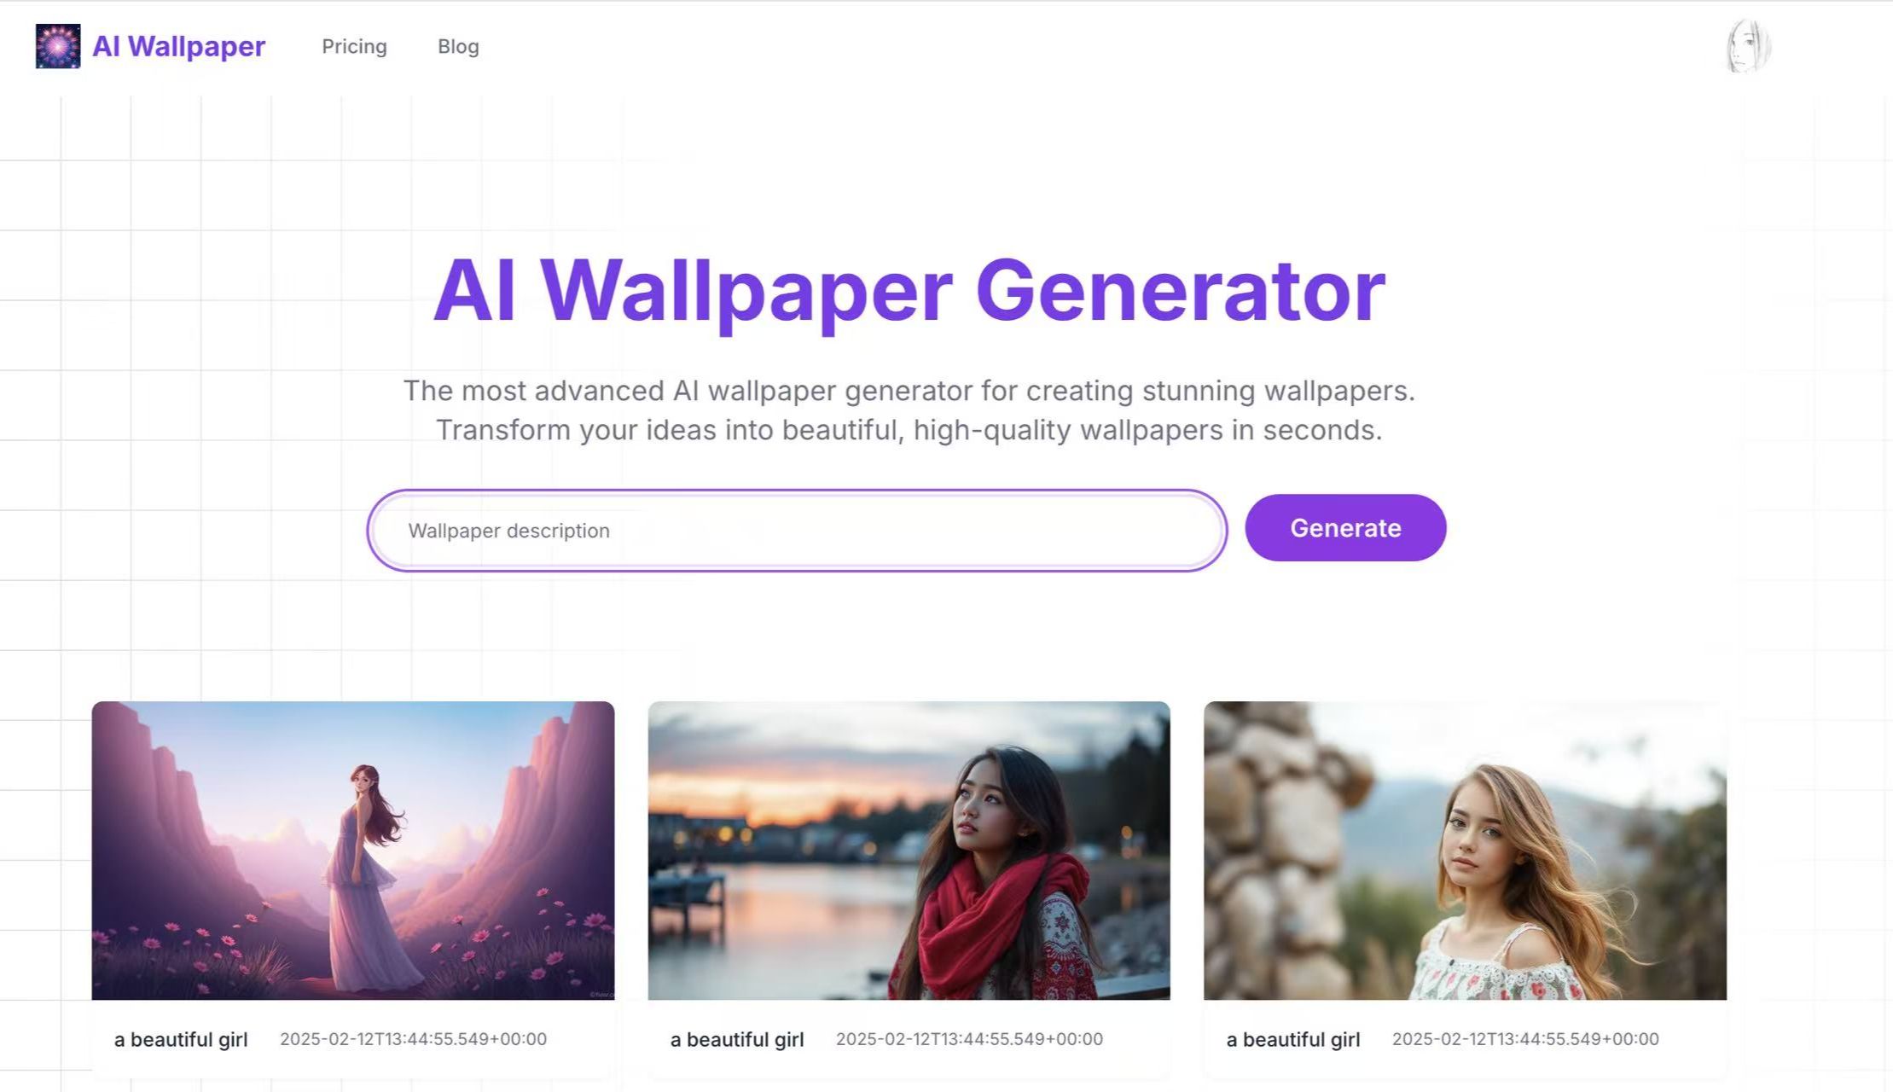Click the AI Wallpaper Generator heading
Viewport: 1893px width, 1092px height.
(x=909, y=292)
